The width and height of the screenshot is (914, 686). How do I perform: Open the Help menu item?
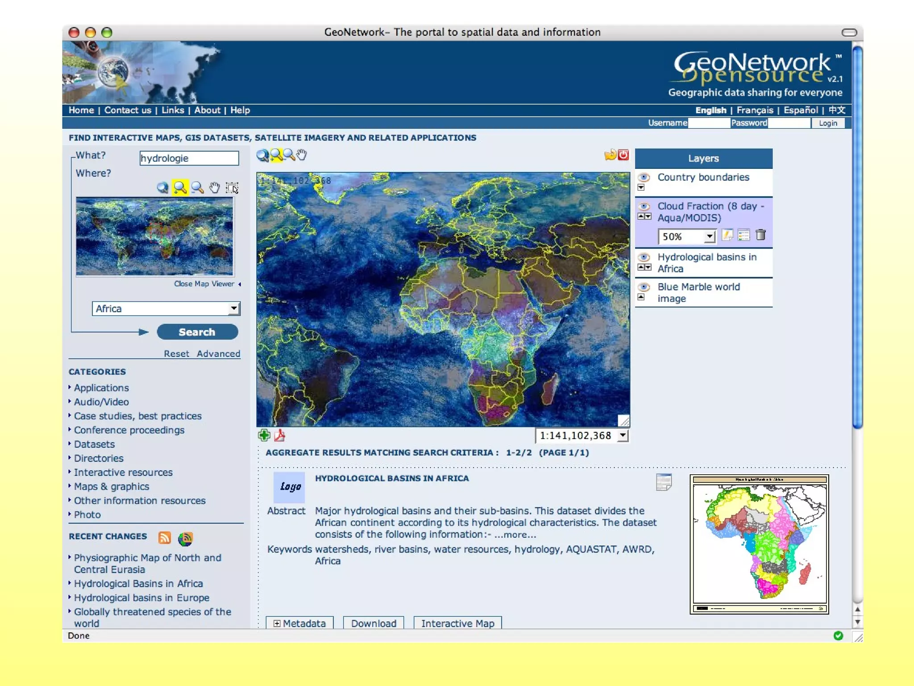(x=240, y=110)
